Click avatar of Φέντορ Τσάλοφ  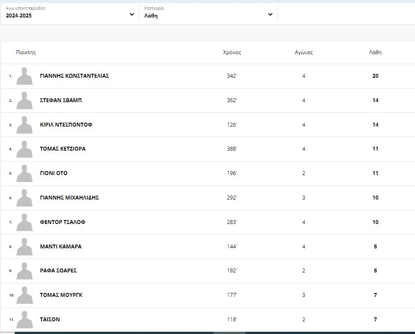tap(24, 222)
